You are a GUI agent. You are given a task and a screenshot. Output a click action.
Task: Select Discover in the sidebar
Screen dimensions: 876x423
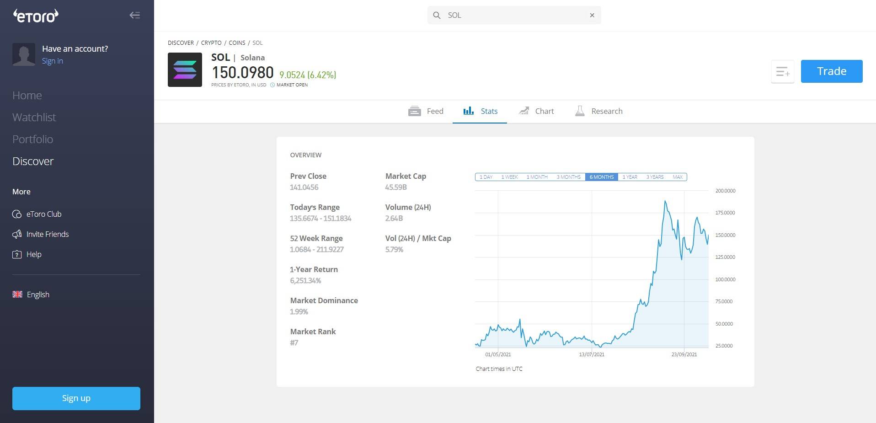coord(33,161)
